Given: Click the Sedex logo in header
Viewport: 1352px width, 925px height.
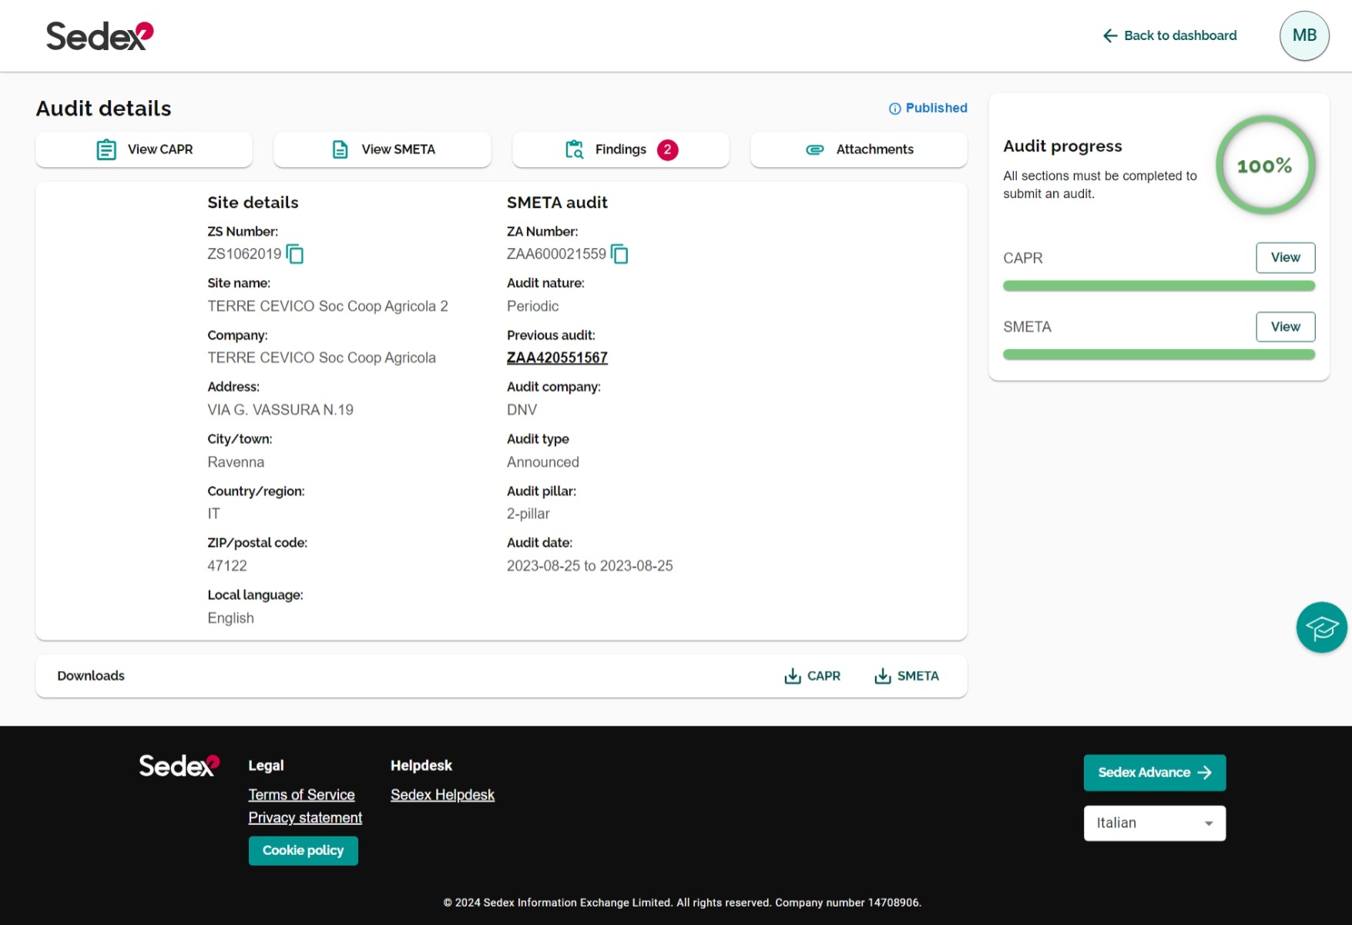Looking at the screenshot, I should pyautogui.click(x=100, y=36).
